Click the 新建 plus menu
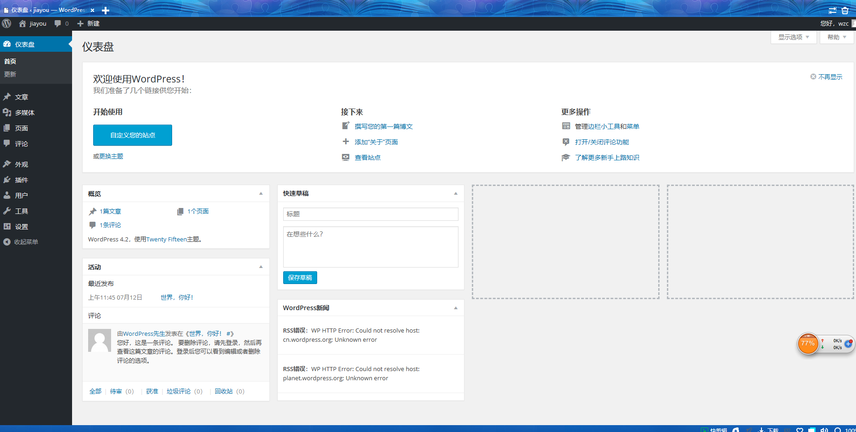 click(88, 23)
